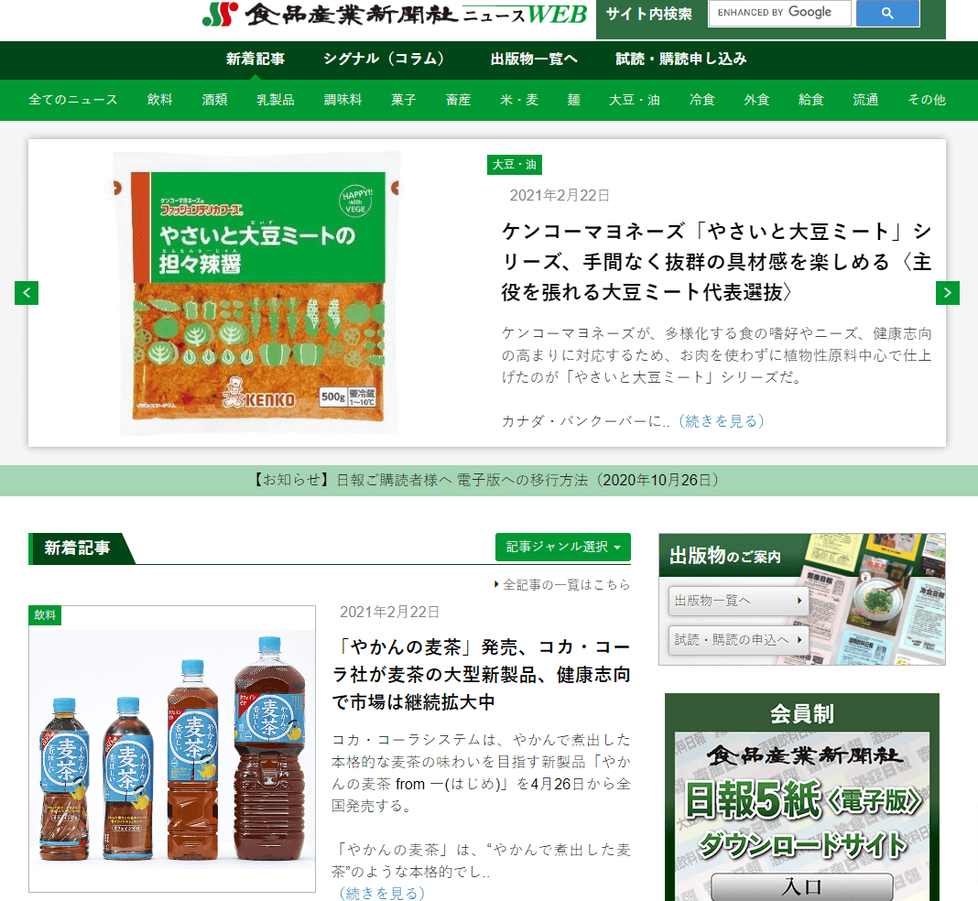Select the 大豆・油 category in the green bar
This screenshot has width=978, height=901.
point(635,100)
